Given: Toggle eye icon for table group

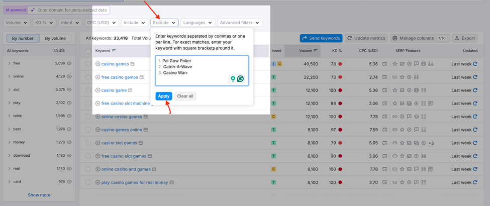Looking at the screenshot, I should pos(69,116).
